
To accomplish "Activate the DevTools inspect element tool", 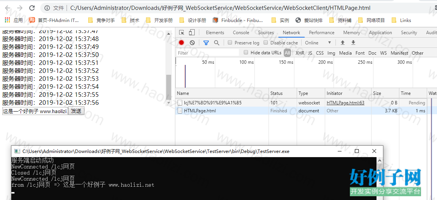I will click(x=182, y=33).
